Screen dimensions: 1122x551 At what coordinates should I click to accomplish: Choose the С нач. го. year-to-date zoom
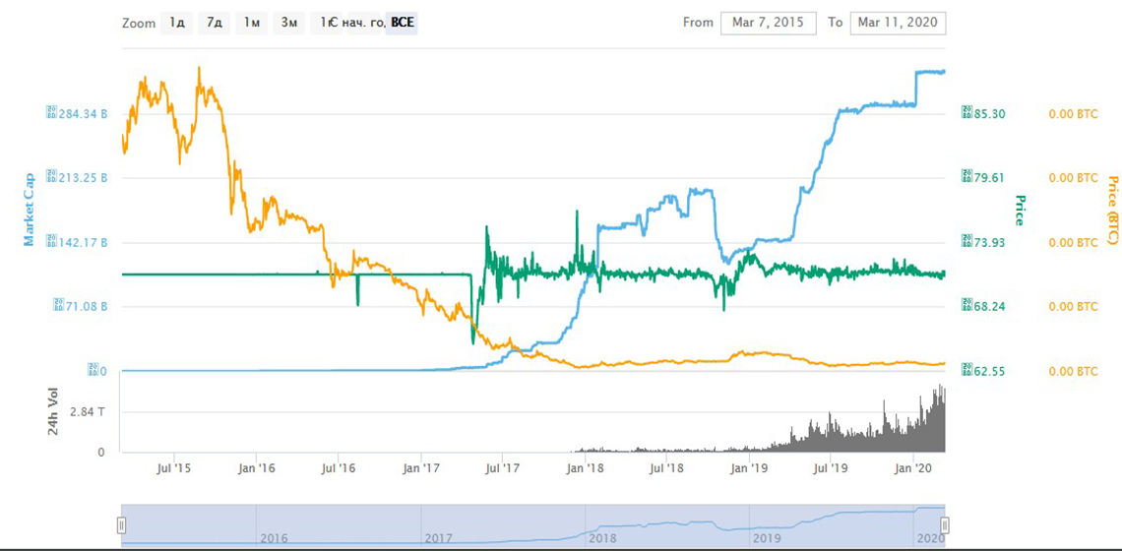click(x=346, y=23)
